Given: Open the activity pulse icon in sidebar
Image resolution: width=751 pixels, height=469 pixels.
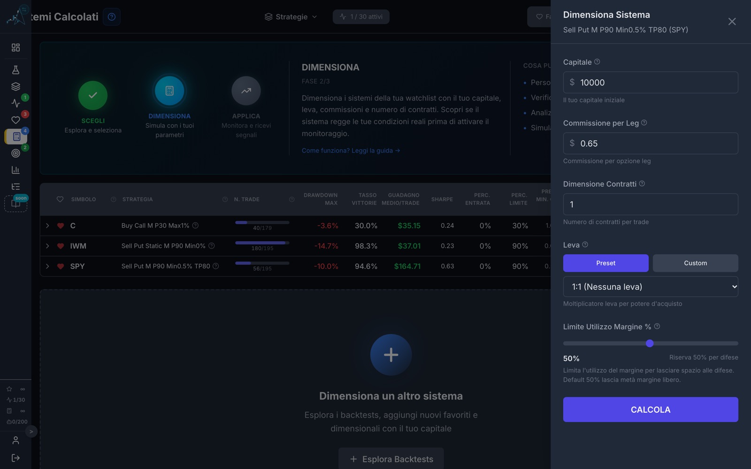Looking at the screenshot, I should coord(15,103).
